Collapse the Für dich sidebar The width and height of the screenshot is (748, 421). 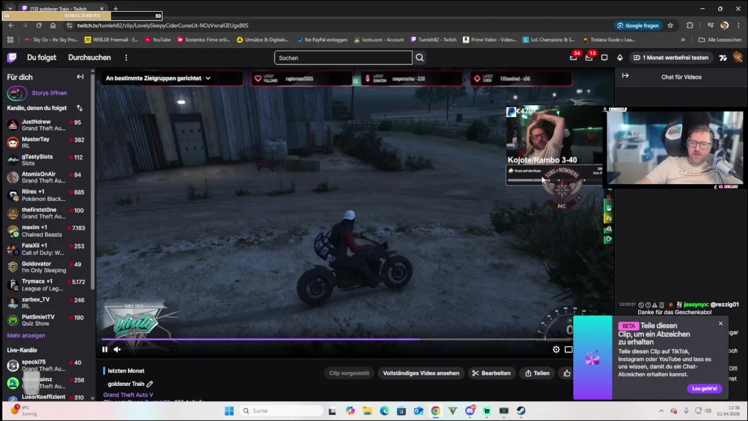[x=80, y=77]
